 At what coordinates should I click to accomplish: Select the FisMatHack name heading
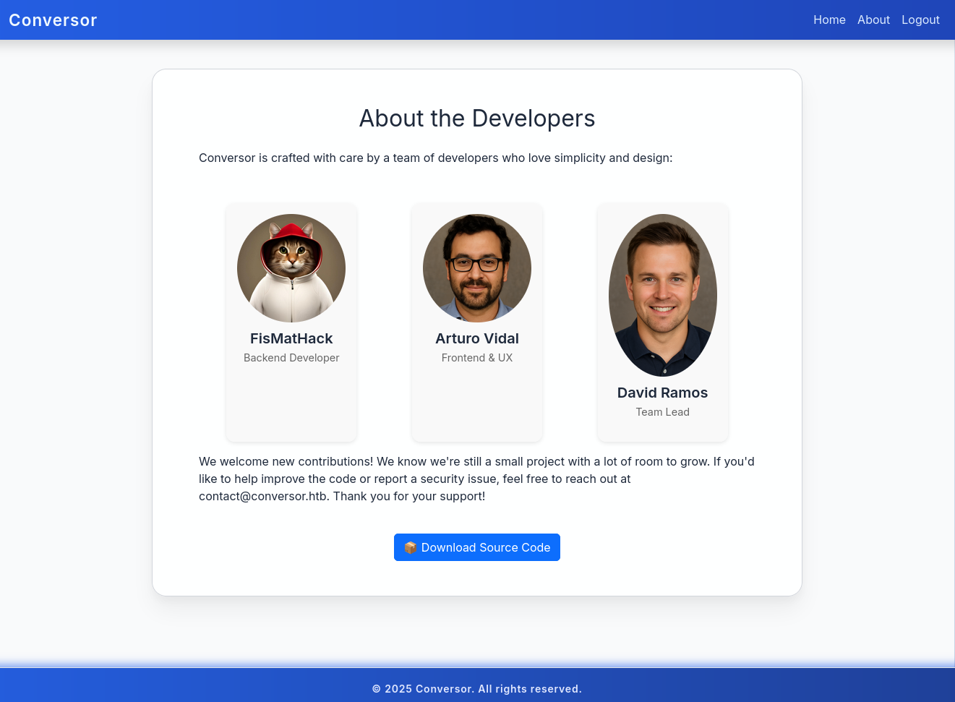(291, 338)
